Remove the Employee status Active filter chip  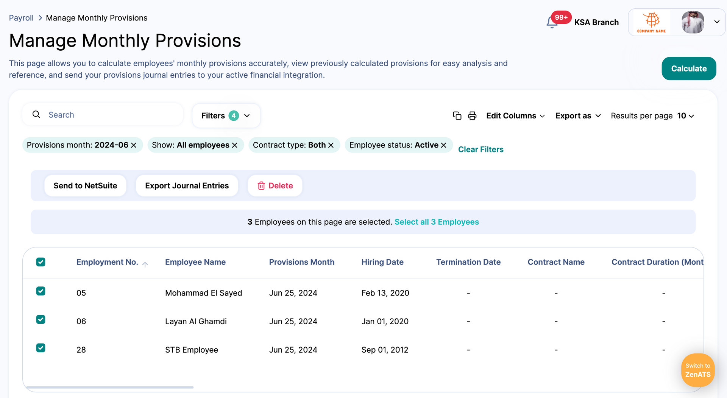click(444, 145)
